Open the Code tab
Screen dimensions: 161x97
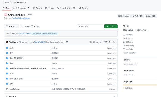point(7,8)
